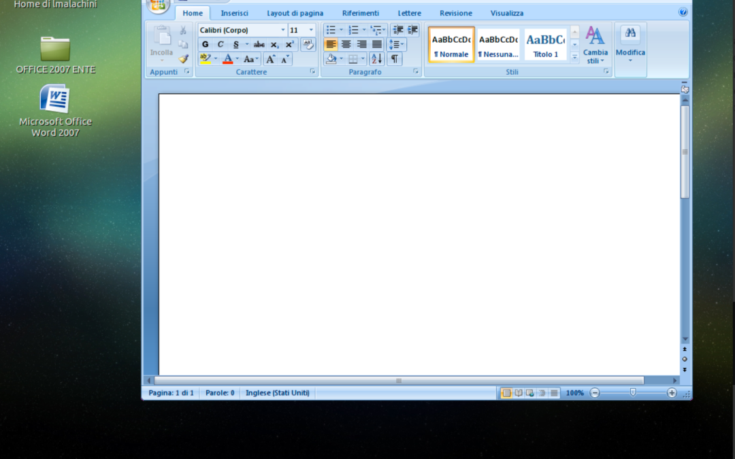735x459 pixels.
Task: Open Paragrafo dialog launcher
Action: click(x=416, y=71)
